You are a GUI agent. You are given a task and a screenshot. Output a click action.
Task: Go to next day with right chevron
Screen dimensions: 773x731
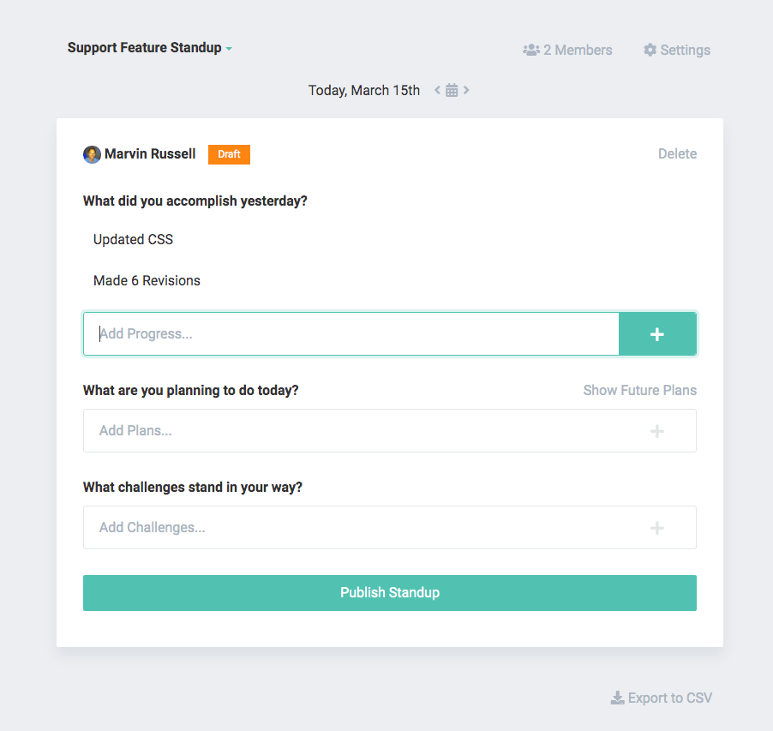coord(466,90)
